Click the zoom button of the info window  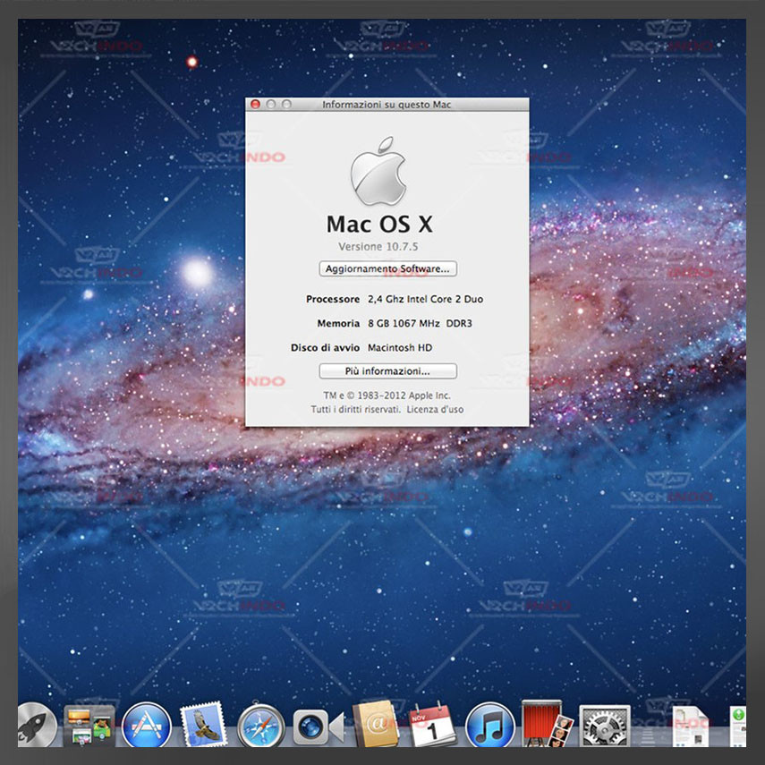[x=286, y=105]
